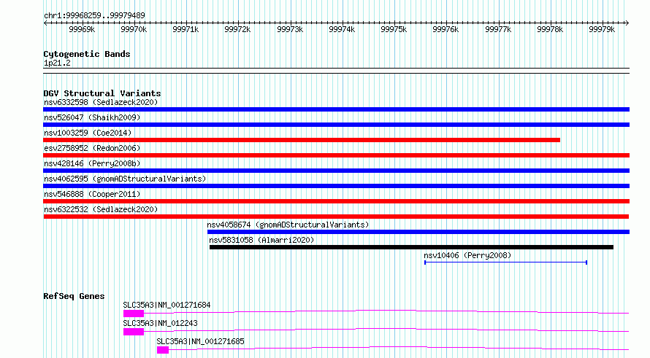650x358 pixels.
Task: Click the nsv6332598 (Sedlazeck2020) blue variant bar
Action: tap(336, 109)
